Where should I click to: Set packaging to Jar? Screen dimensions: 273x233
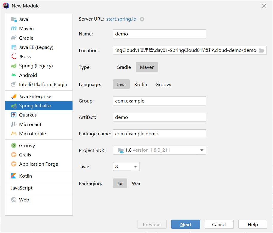pos(120,183)
